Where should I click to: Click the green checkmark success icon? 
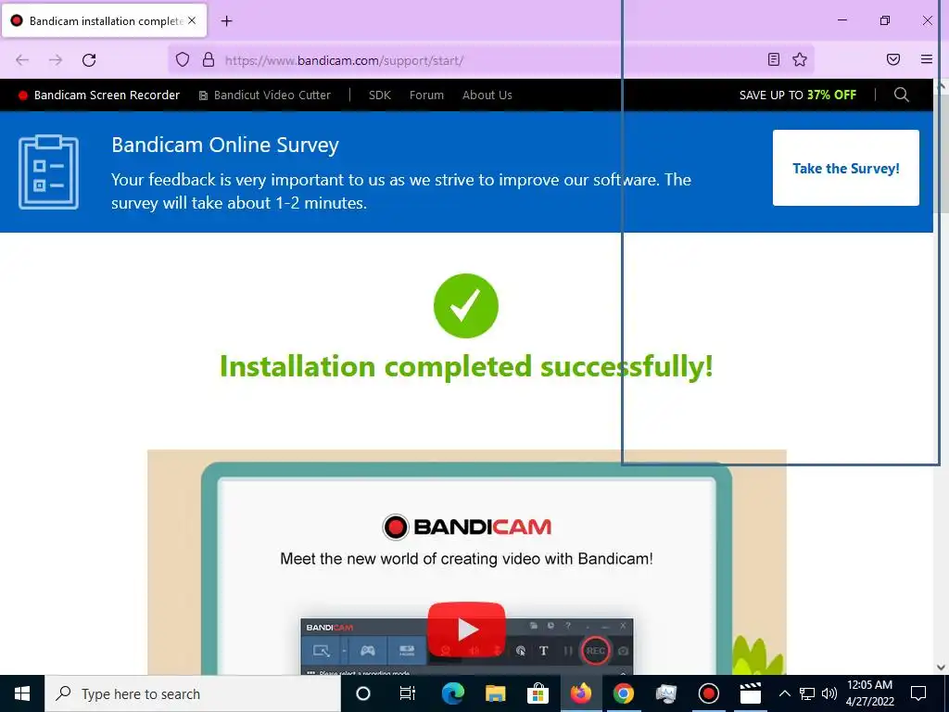[466, 306]
